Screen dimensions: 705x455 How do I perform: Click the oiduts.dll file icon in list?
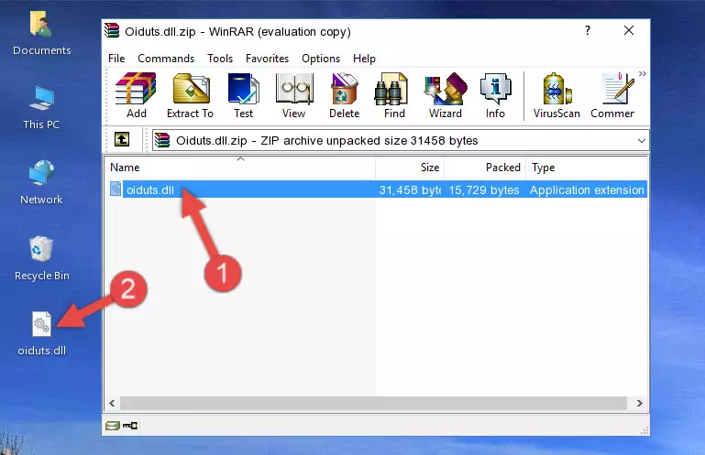tap(116, 190)
